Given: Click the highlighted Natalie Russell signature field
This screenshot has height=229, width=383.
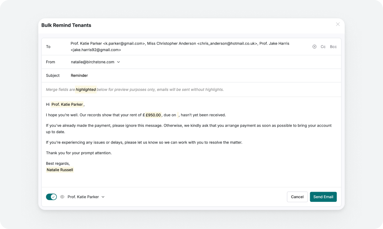Looking at the screenshot, I should tap(59, 169).
